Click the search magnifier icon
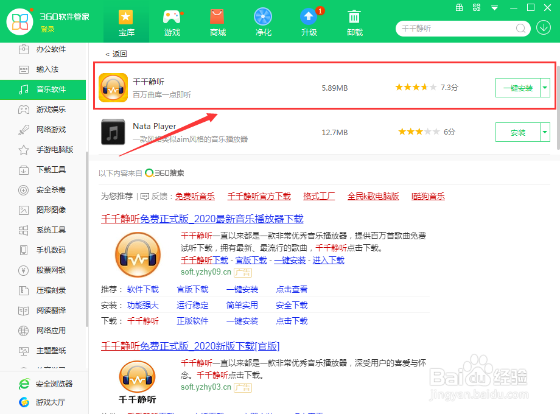 (520, 28)
